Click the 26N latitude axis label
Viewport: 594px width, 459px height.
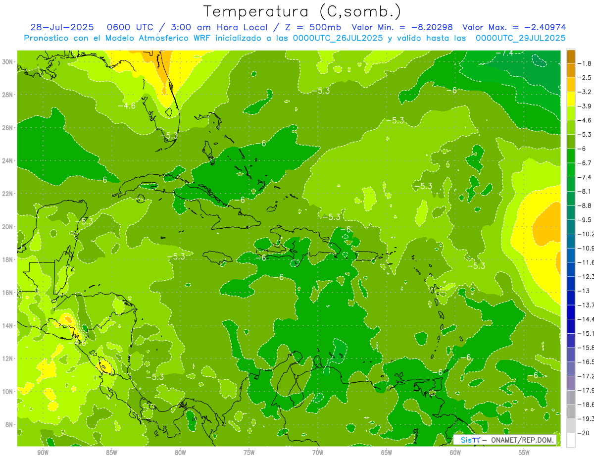click(8, 128)
